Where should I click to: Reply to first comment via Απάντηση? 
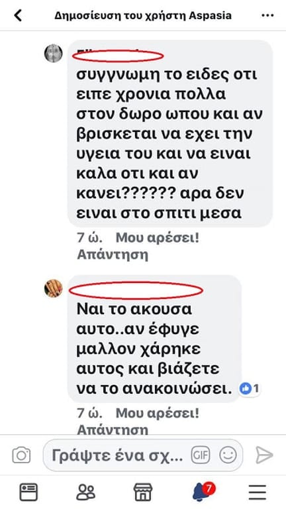point(113,254)
